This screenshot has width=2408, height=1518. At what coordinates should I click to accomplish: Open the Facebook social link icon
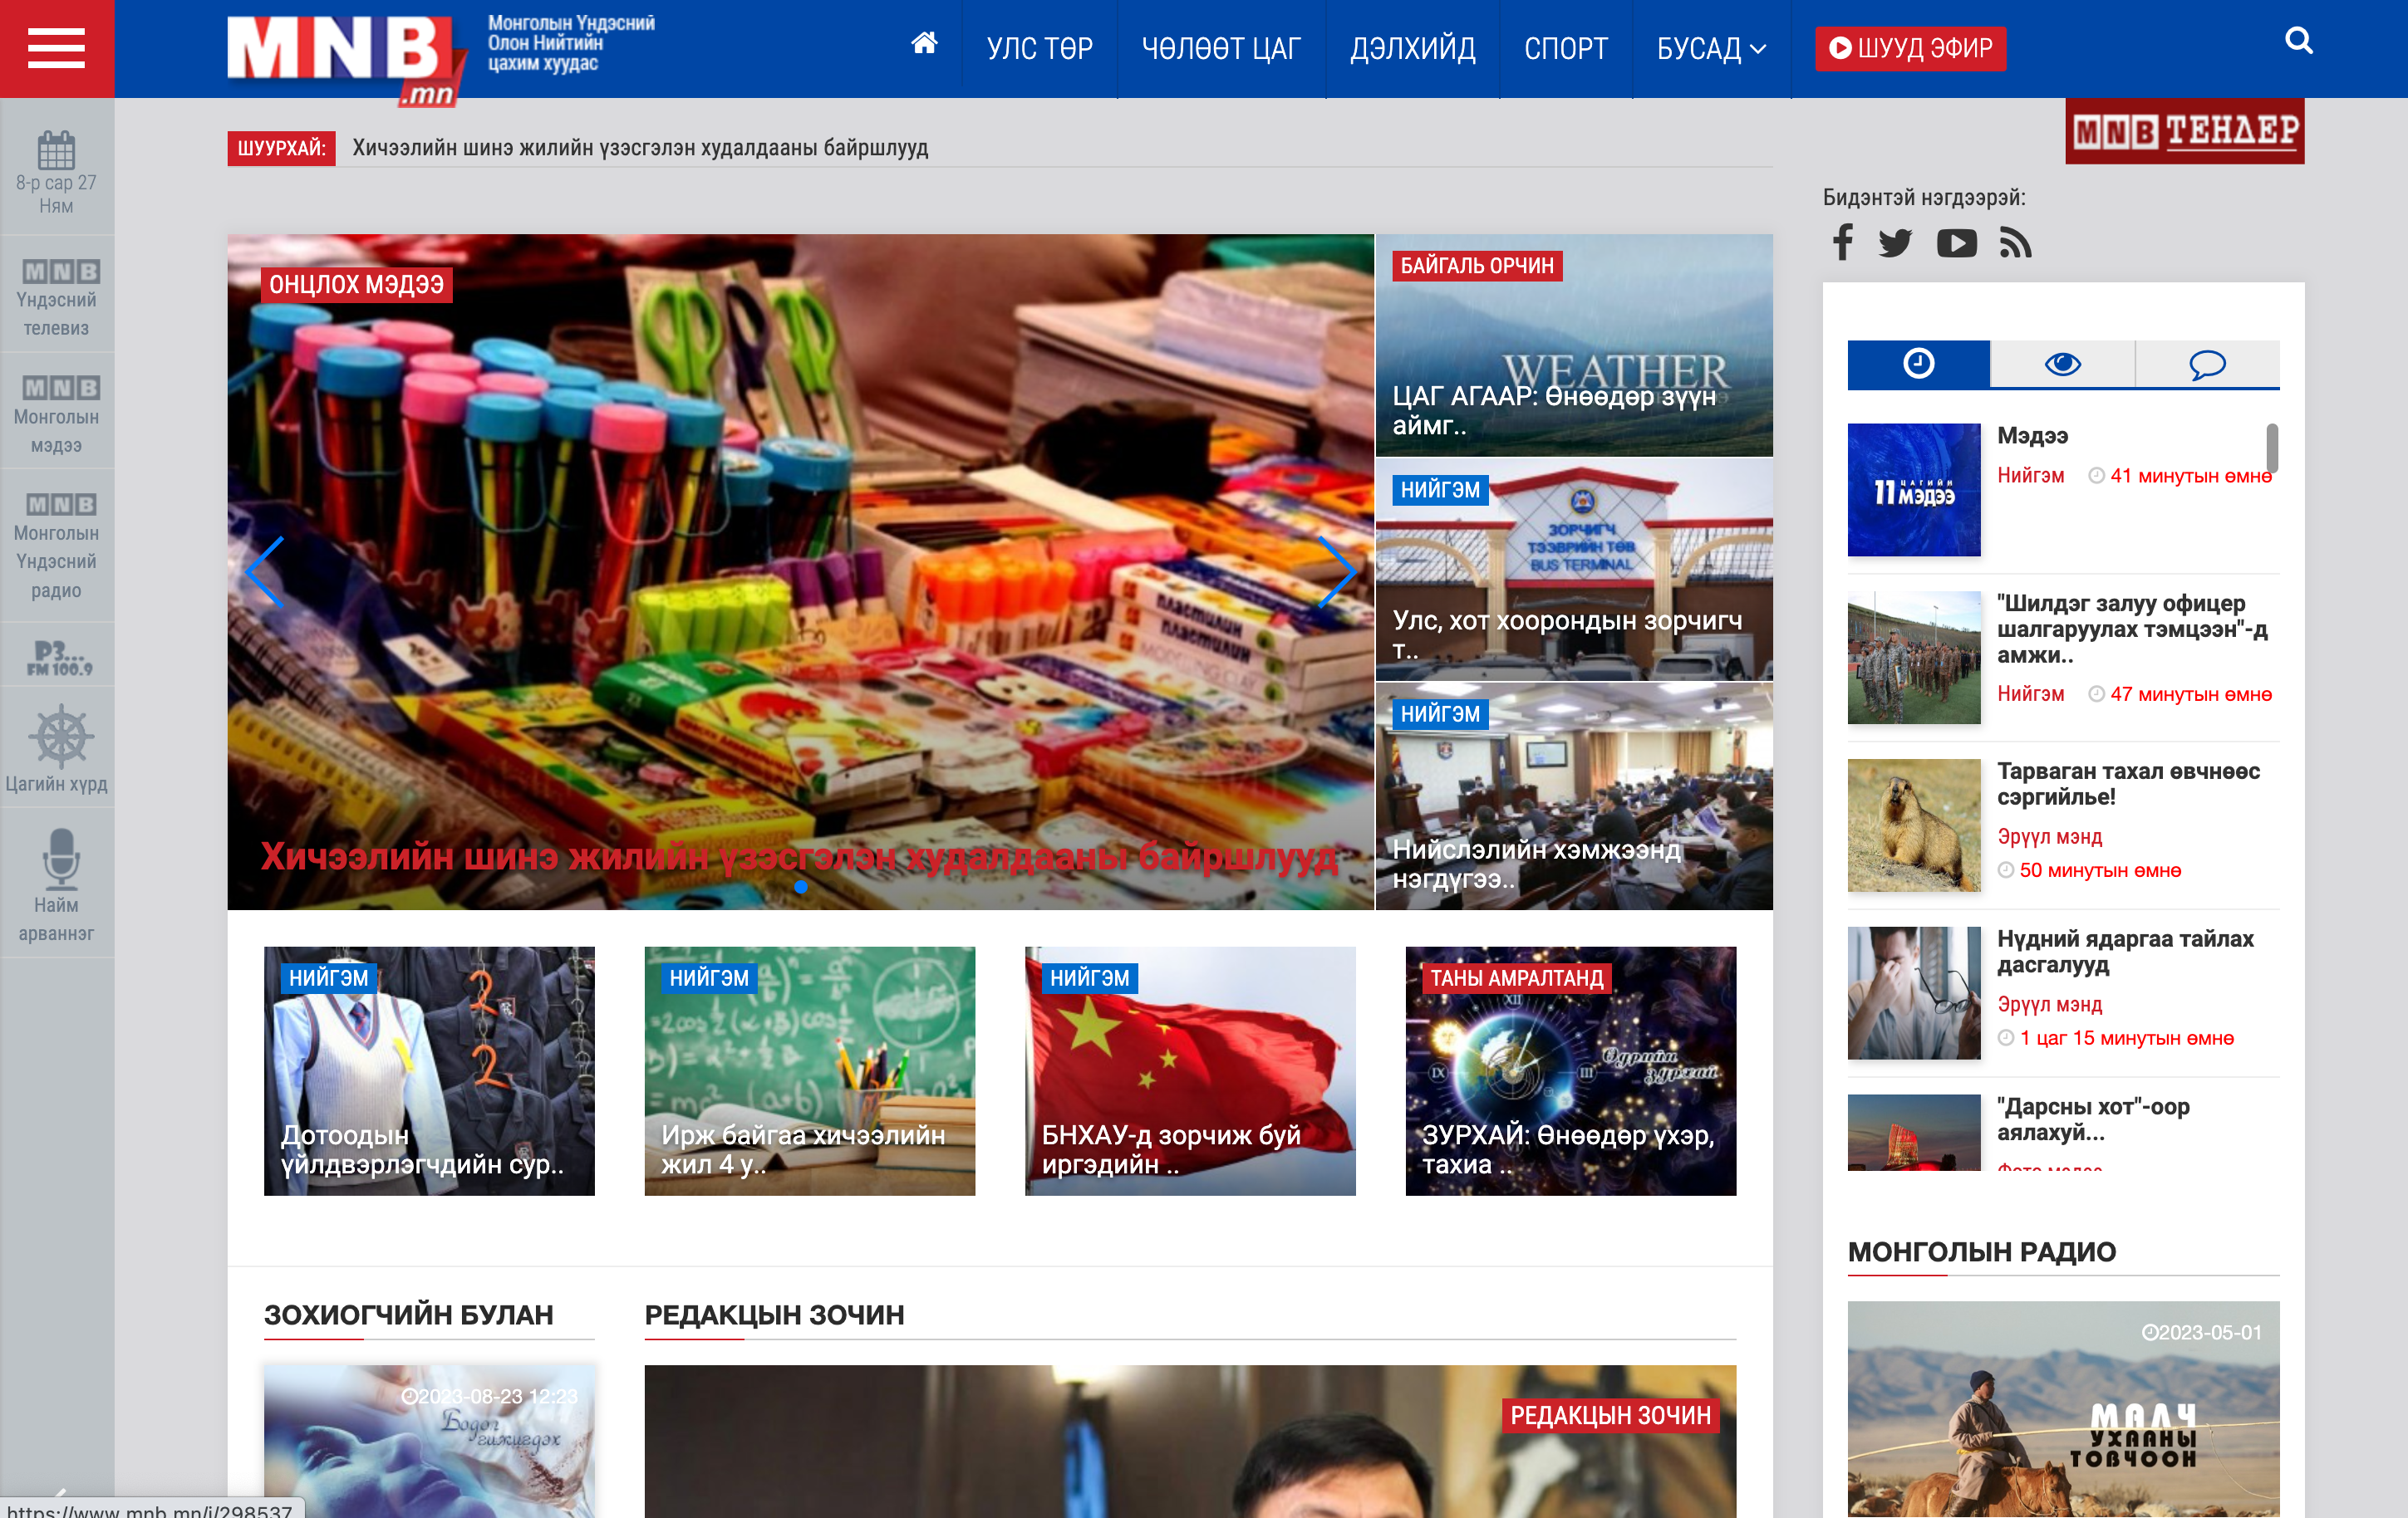click(1842, 242)
